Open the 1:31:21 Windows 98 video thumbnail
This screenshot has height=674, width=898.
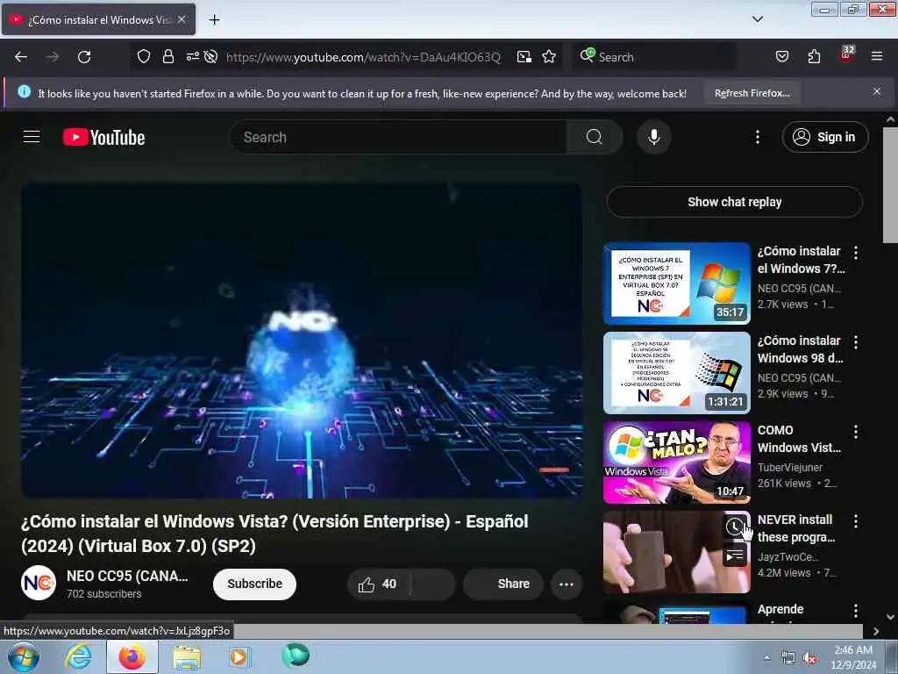(x=676, y=373)
